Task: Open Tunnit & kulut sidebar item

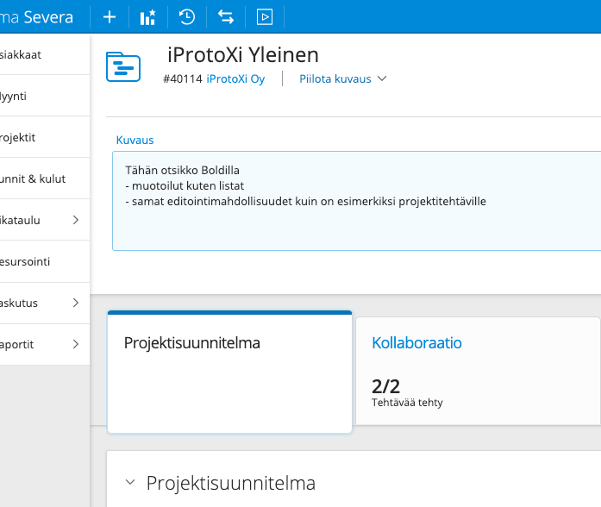Action: 45,178
